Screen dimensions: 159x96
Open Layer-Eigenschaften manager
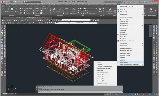[73, 11]
